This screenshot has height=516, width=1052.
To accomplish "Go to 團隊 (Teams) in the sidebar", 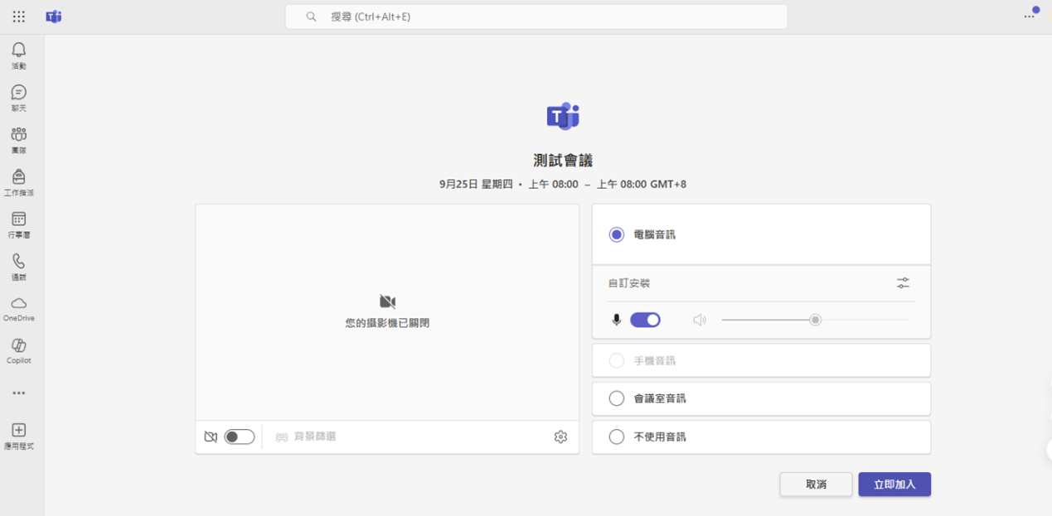I will (18, 135).
